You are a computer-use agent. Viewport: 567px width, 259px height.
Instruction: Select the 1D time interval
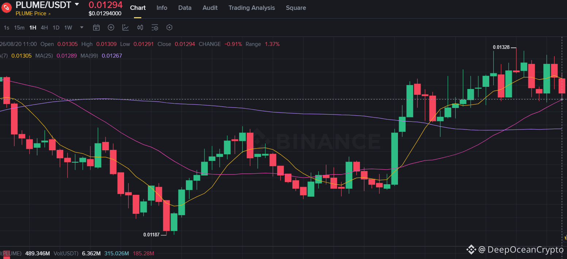click(56, 27)
